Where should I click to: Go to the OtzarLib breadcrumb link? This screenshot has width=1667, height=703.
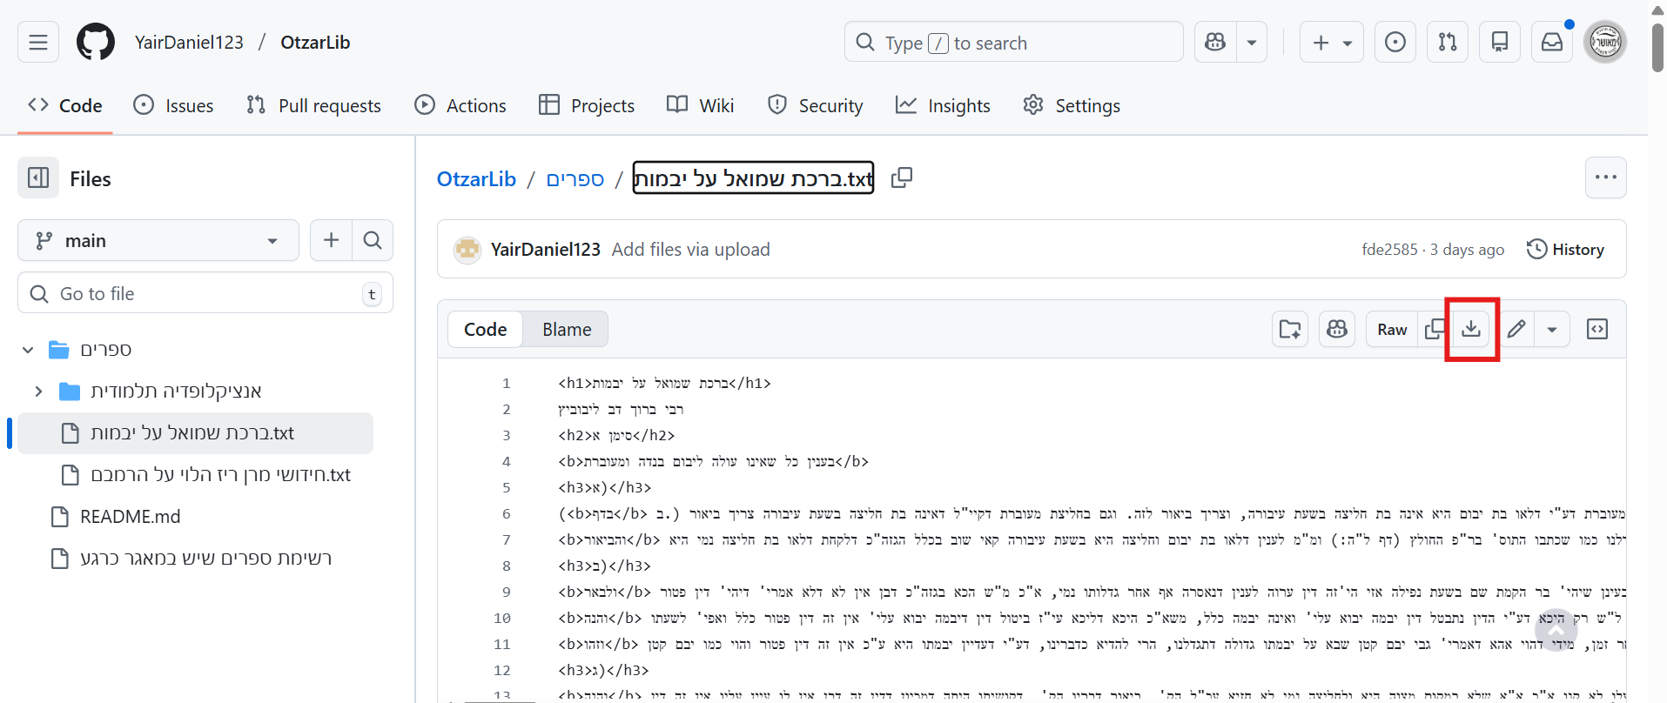coord(476,178)
